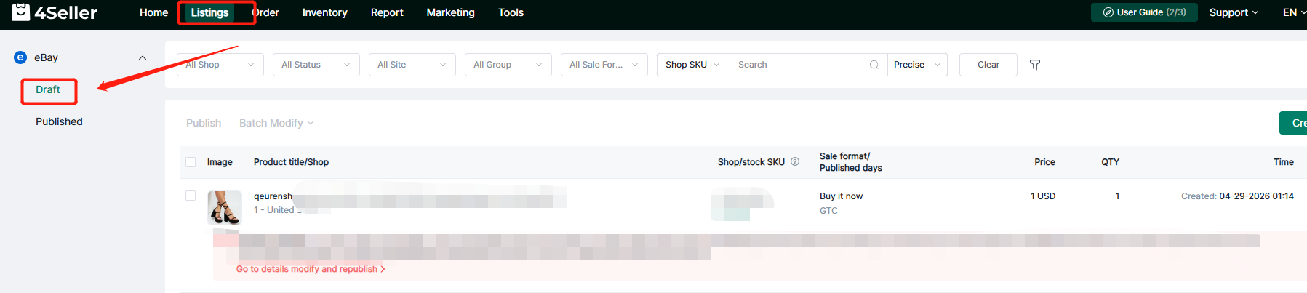Collapse the eBay sidebar section
Screen dimensions: 1307x293
tap(143, 57)
